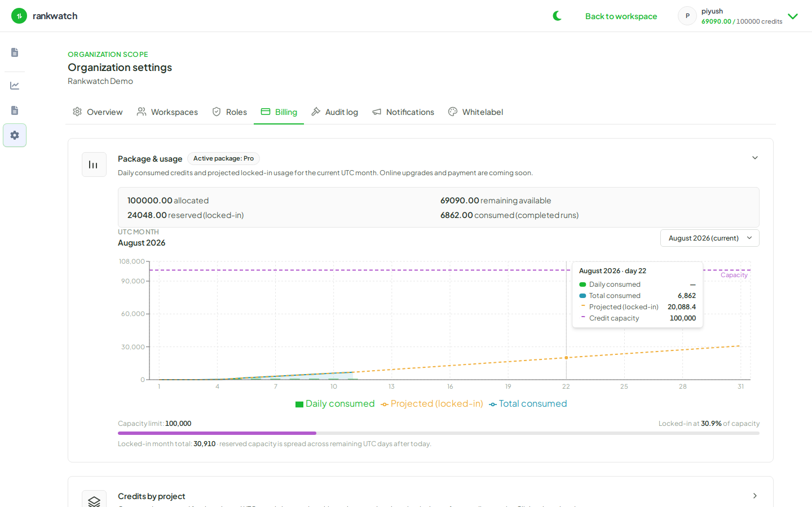Click the Locked-in at 30.9% text

click(x=709, y=424)
